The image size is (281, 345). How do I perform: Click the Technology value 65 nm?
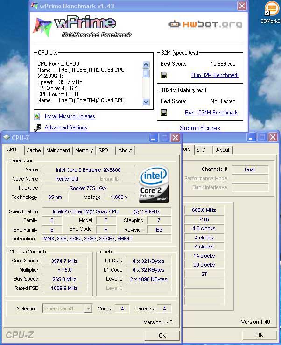click(x=55, y=197)
